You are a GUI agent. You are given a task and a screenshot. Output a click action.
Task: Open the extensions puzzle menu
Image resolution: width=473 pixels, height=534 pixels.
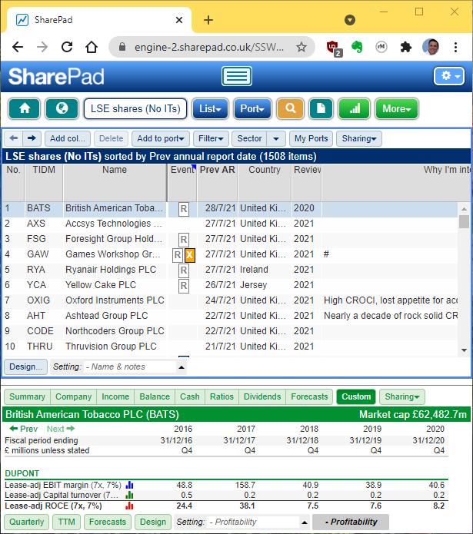point(405,47)
